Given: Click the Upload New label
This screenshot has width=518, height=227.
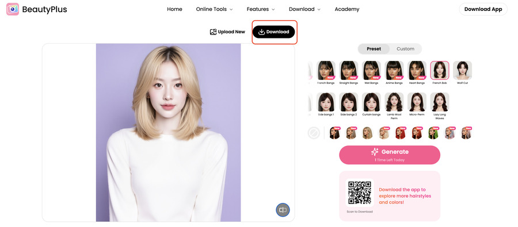Looking at the screenshot, I should [231, 32].
